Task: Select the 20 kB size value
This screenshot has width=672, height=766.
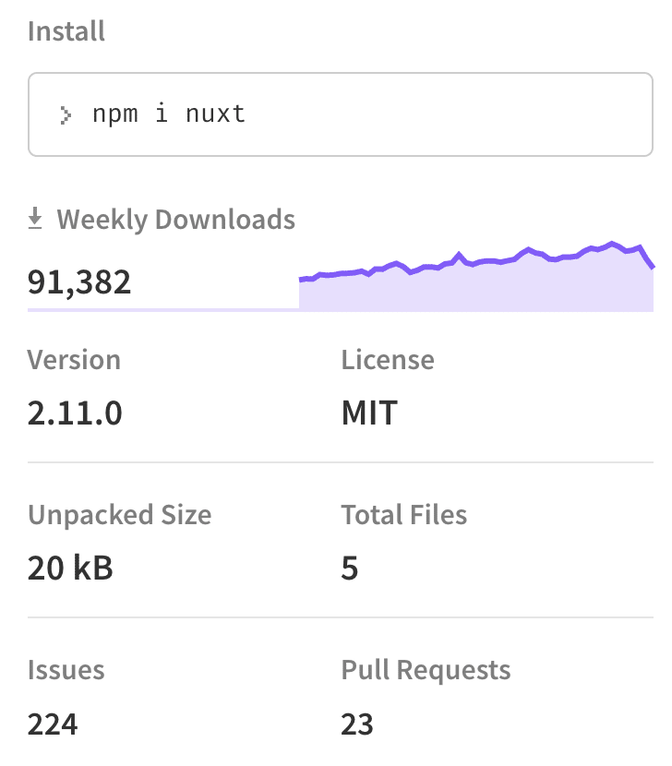Action: 70,568
